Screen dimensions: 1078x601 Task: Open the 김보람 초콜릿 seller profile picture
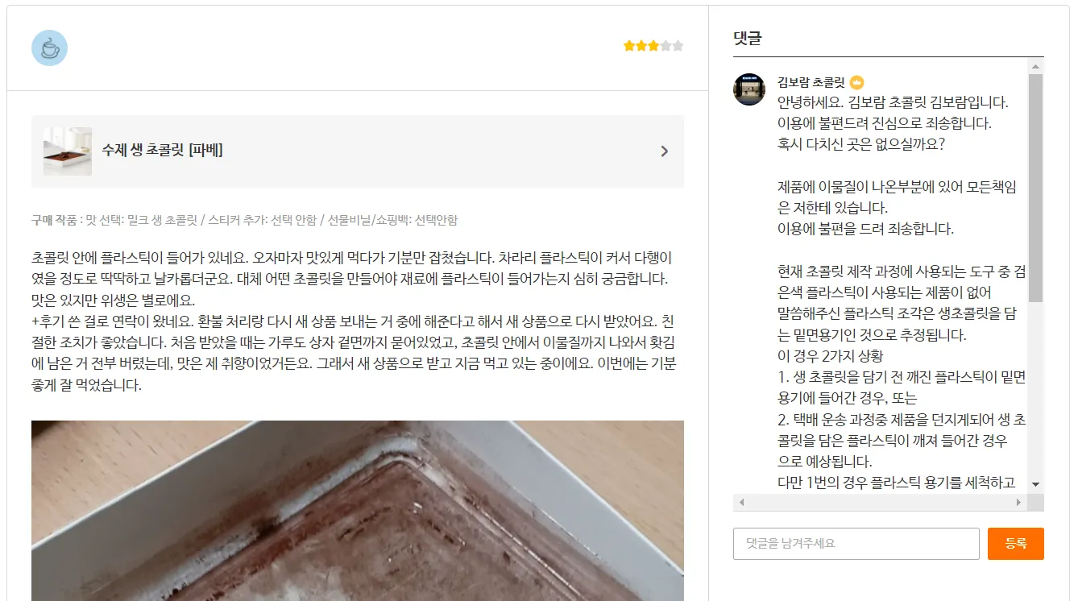click(749, 89)
